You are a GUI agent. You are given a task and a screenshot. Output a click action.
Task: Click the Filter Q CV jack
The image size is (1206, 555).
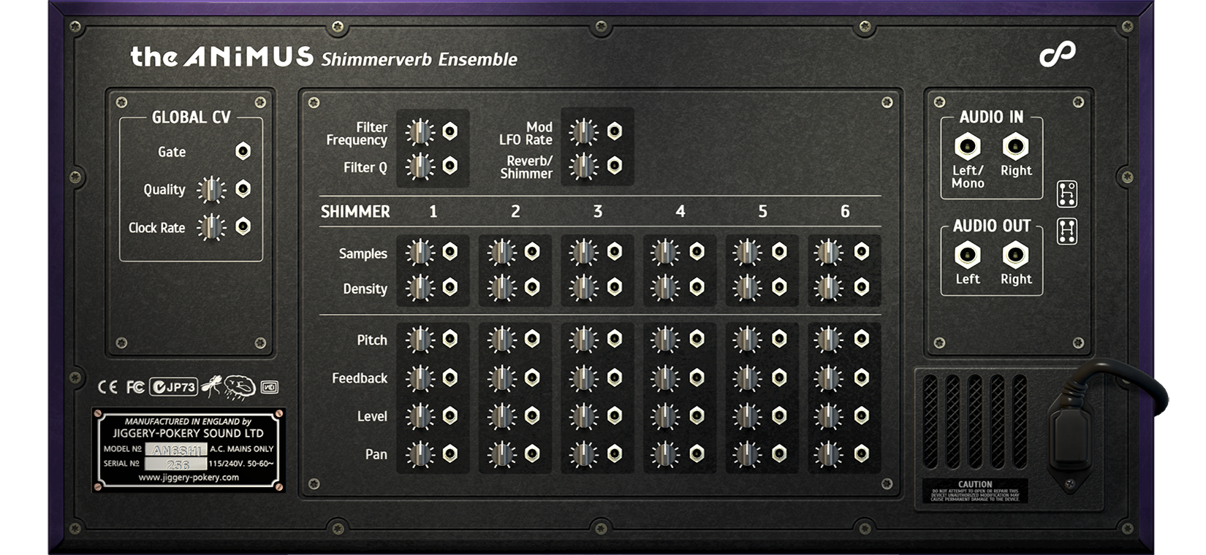point(450,166)
